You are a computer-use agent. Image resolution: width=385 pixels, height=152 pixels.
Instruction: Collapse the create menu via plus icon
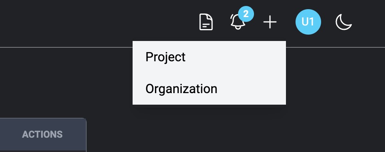270,22
